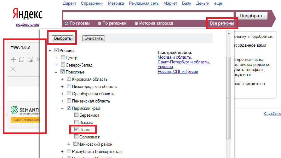Click the YWA copy with frequencies icon
Viewport: 281px width, 158px height.
(31, 59)
